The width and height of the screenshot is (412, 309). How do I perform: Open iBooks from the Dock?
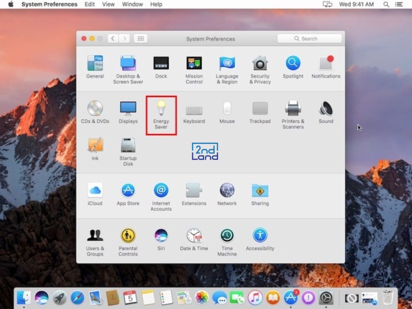click(x=273, y=298)
